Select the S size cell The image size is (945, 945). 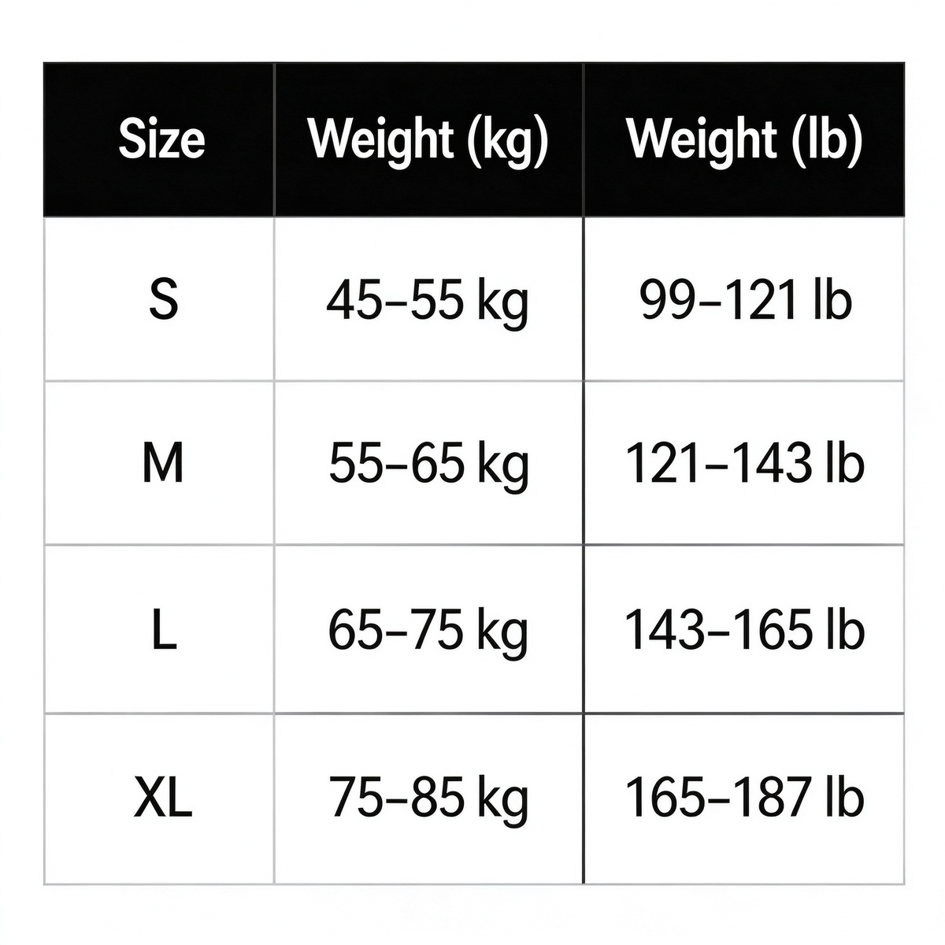click(159, 299)
